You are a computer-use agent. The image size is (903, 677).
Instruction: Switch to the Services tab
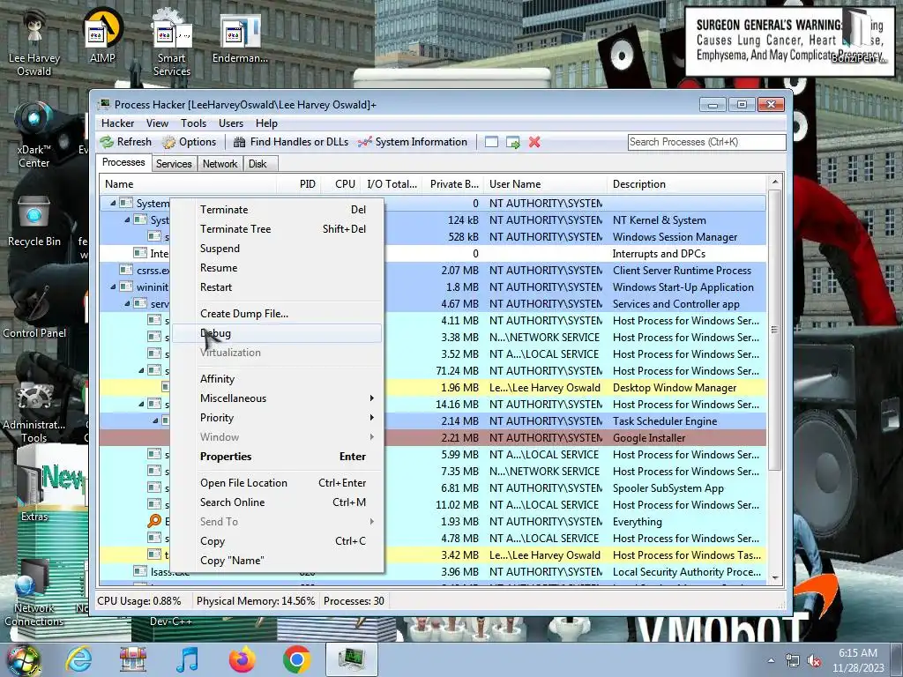(x=174, y=164)
